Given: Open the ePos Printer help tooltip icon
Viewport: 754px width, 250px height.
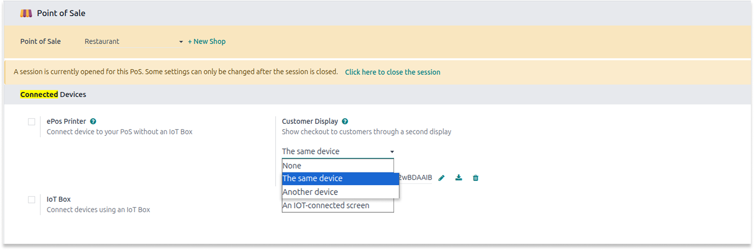Looking at the screenshot, I should [93, 121].
